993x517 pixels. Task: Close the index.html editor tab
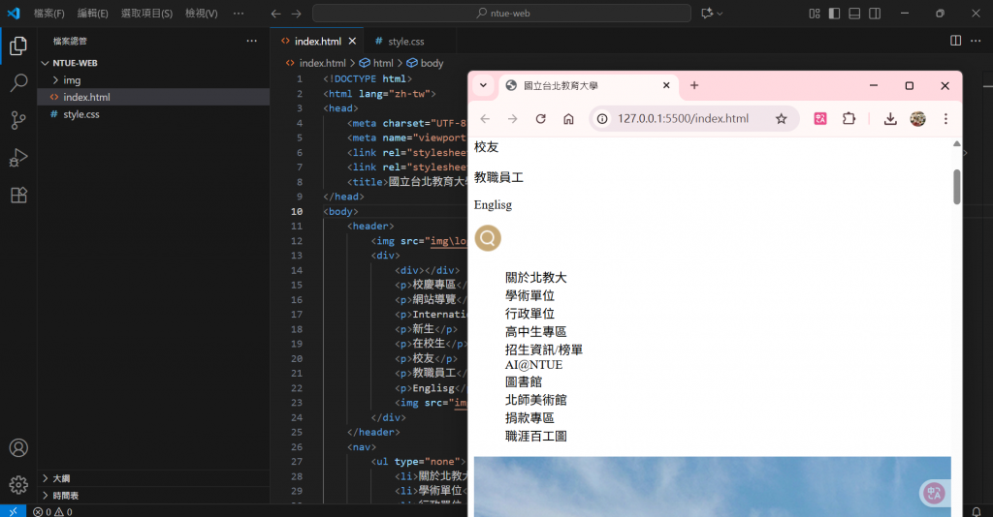click(352, 41)
